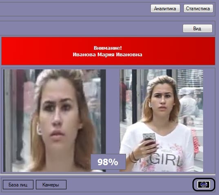219x195 pixels.
Task: Click the empty panel area left of Вид
Action: [x=91, y=28]
